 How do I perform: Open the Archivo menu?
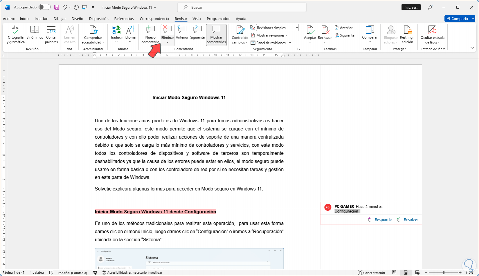click(x=9, y=19)
